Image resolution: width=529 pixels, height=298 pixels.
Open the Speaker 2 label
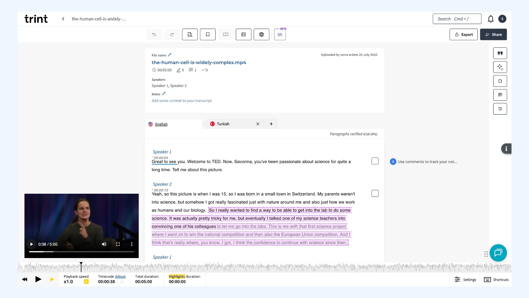point(162,184)
